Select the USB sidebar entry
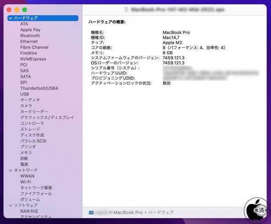This screenshot has width=271, height=224. click(x=24, y=94)
